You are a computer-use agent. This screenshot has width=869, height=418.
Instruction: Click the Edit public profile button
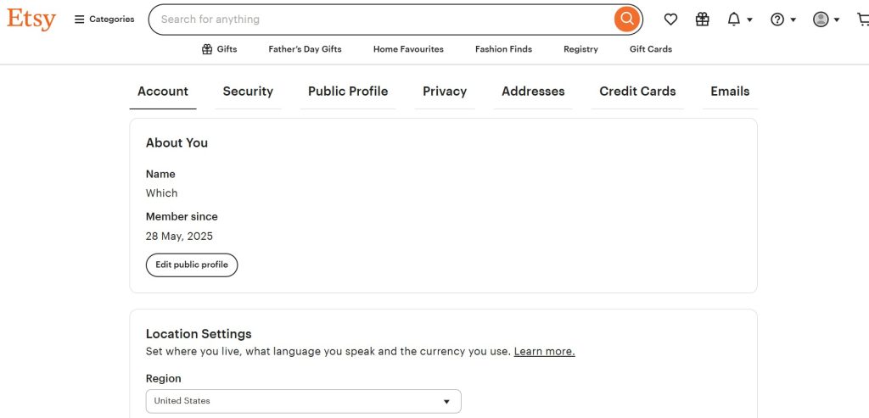pyautogui.click(x=192, y=265)
